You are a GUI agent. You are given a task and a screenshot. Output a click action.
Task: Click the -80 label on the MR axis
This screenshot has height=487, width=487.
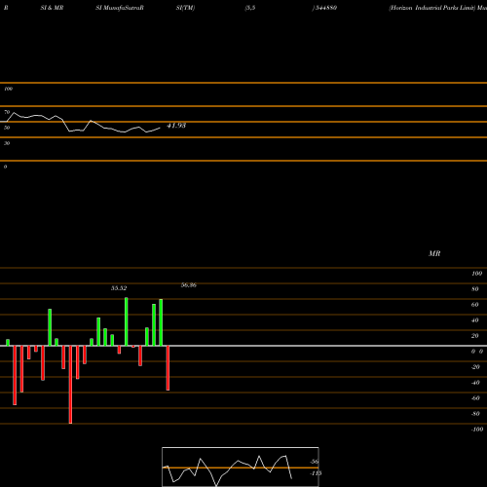coord(475,414)
